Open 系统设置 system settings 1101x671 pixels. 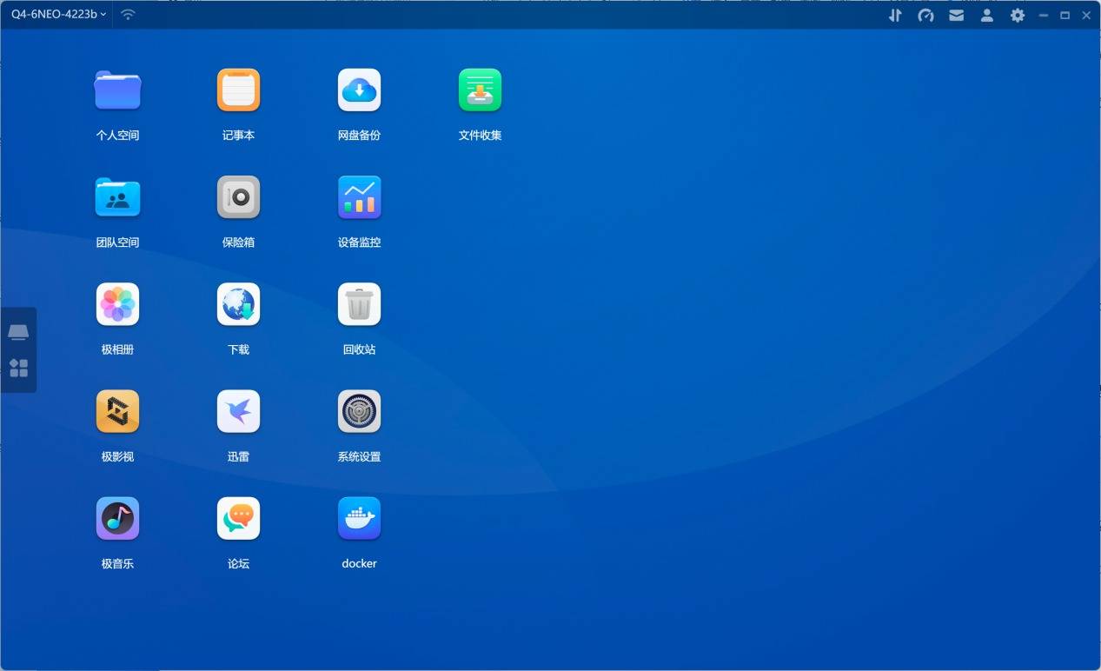click(359, 411)
